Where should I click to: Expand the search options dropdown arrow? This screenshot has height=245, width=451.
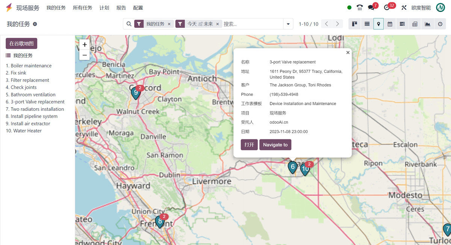coord(288,24)
